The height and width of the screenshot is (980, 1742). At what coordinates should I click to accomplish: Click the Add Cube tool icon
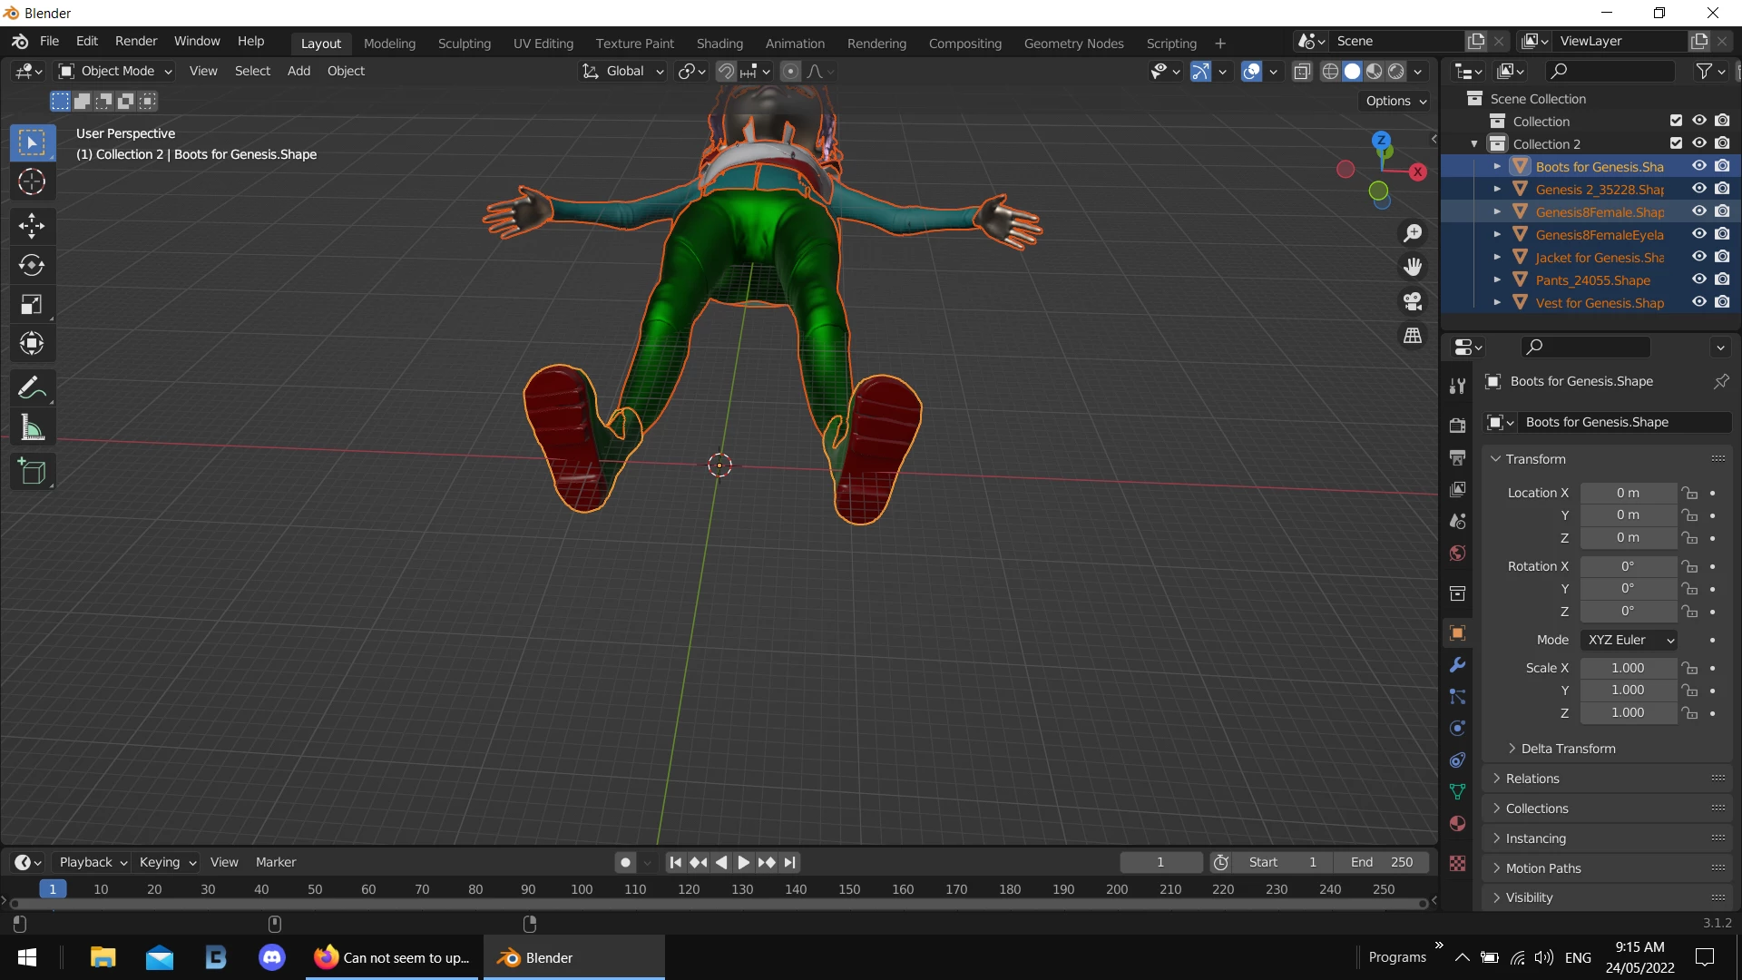[x=32, y=472]
